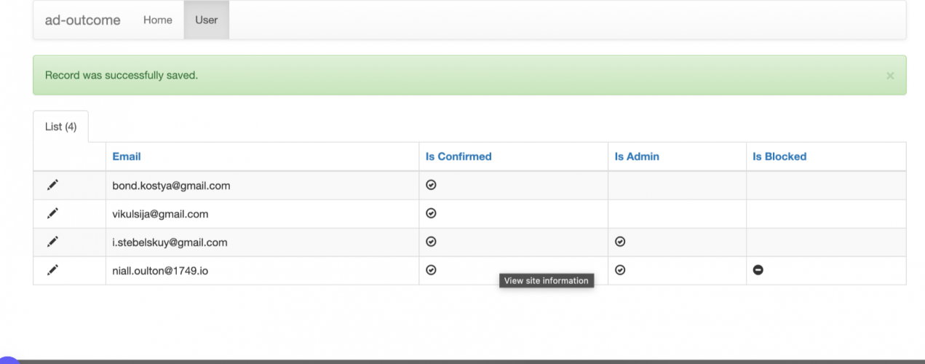Edit the bond.kostya@gmail.com user record
925x364 pixels.
click(52, 186)
